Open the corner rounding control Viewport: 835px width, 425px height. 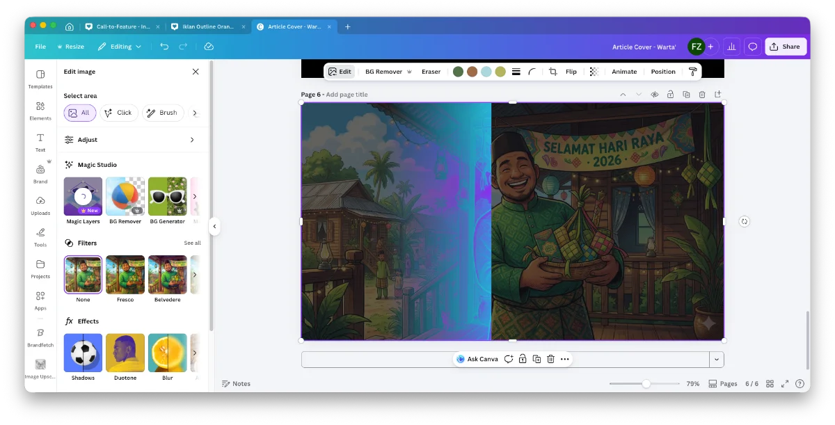pos(532,72)
